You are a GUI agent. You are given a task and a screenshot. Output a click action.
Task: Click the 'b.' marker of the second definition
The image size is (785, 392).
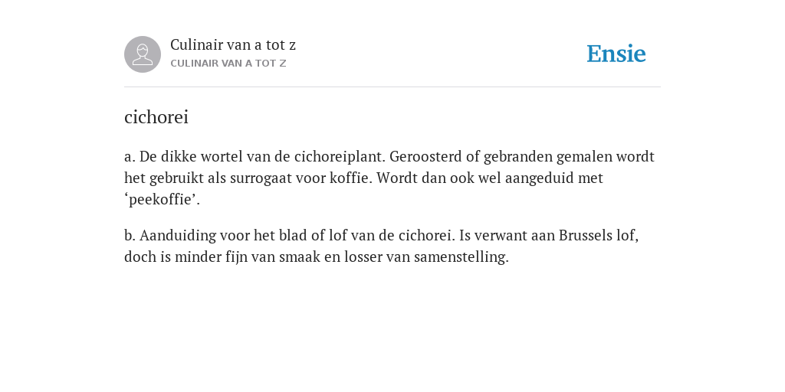pos(130,235)
